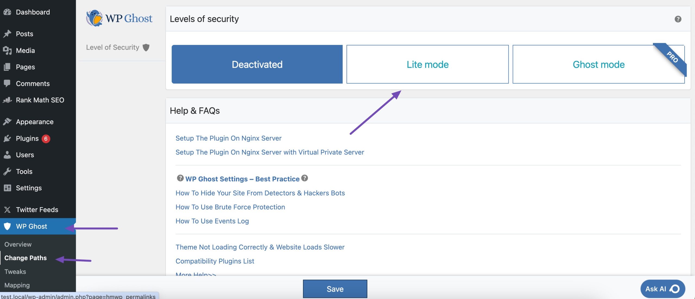This screenshot has height=299, width=695.
Task: Click the Users person icon
Action: pyautogui.click(x=7, y=155)
